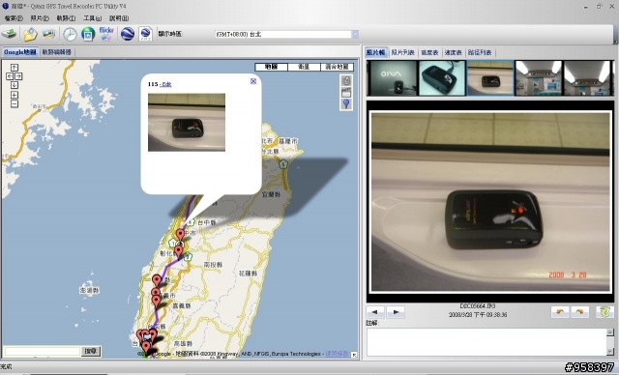Open the third menu (軌跡)
619x375 pixels.
pyautogui.click(x=66, y=18)
